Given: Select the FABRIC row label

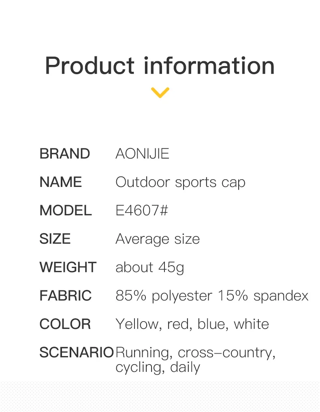Looking at the screenshot, I should pyautogui.click(x=66, y=296).
